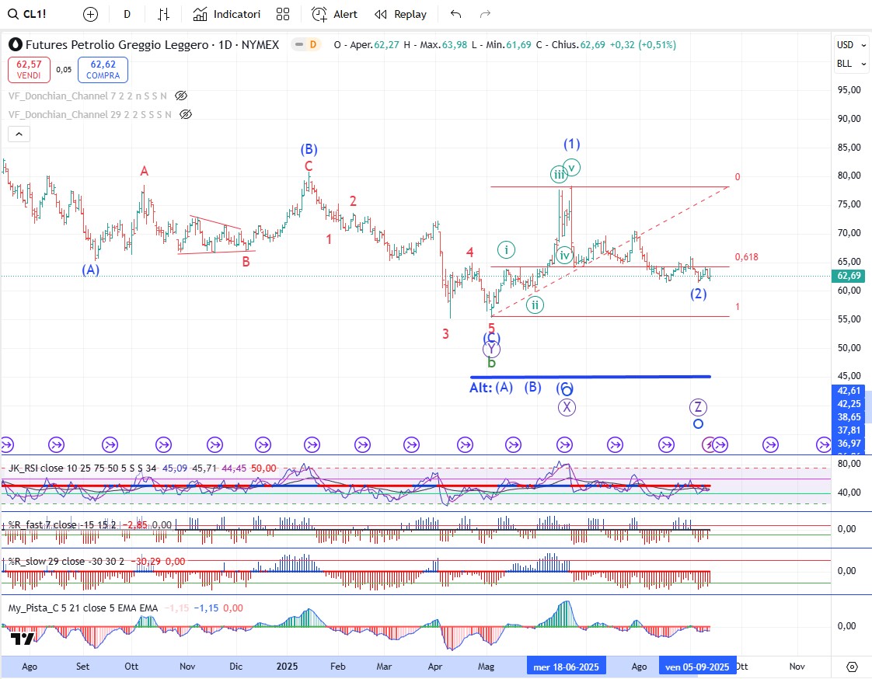872x679 pixels.
Task: Click the add symbol plus icon
Action: tap(91, 14)
